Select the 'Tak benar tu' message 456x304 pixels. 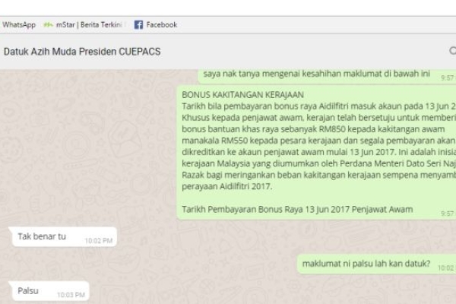pos(63,236)
